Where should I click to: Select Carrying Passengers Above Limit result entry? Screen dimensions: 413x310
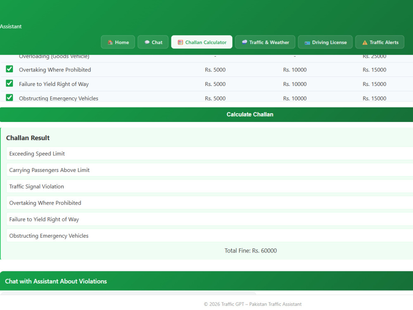[210, 170]
